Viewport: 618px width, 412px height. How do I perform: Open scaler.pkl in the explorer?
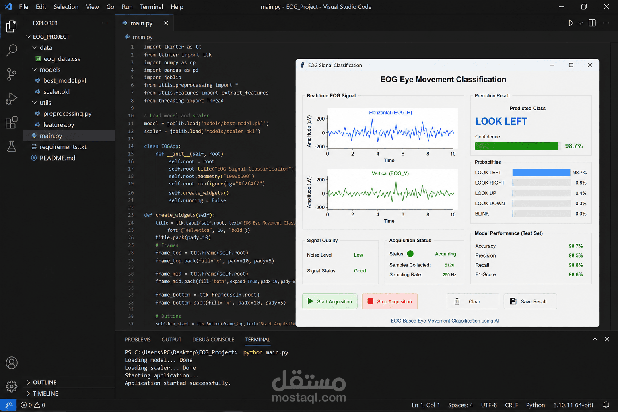click(x=56, y=92)
